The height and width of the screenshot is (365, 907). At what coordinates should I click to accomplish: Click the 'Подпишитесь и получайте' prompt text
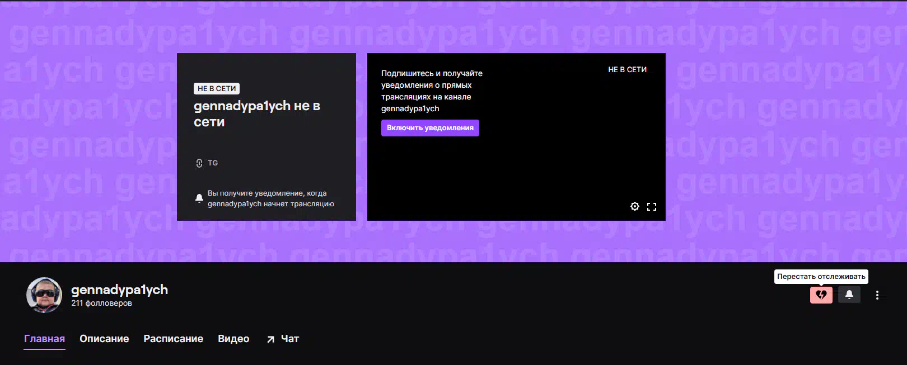pyautogui.click(x=432, y=91)
